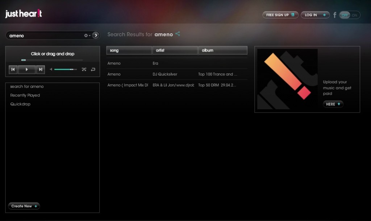Toggle repeat mode
The height and width of the screenshot is (221, 371).
pos(93,69)
